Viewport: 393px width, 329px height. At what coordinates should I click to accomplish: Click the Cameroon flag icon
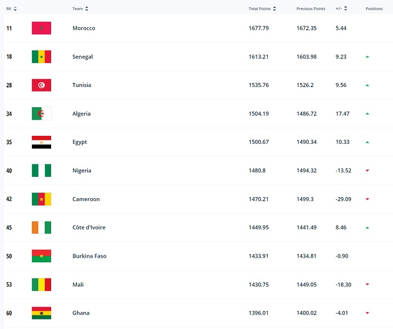tap(42, 199)
